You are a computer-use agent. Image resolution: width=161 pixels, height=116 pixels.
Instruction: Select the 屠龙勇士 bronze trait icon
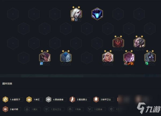[72, 99]
